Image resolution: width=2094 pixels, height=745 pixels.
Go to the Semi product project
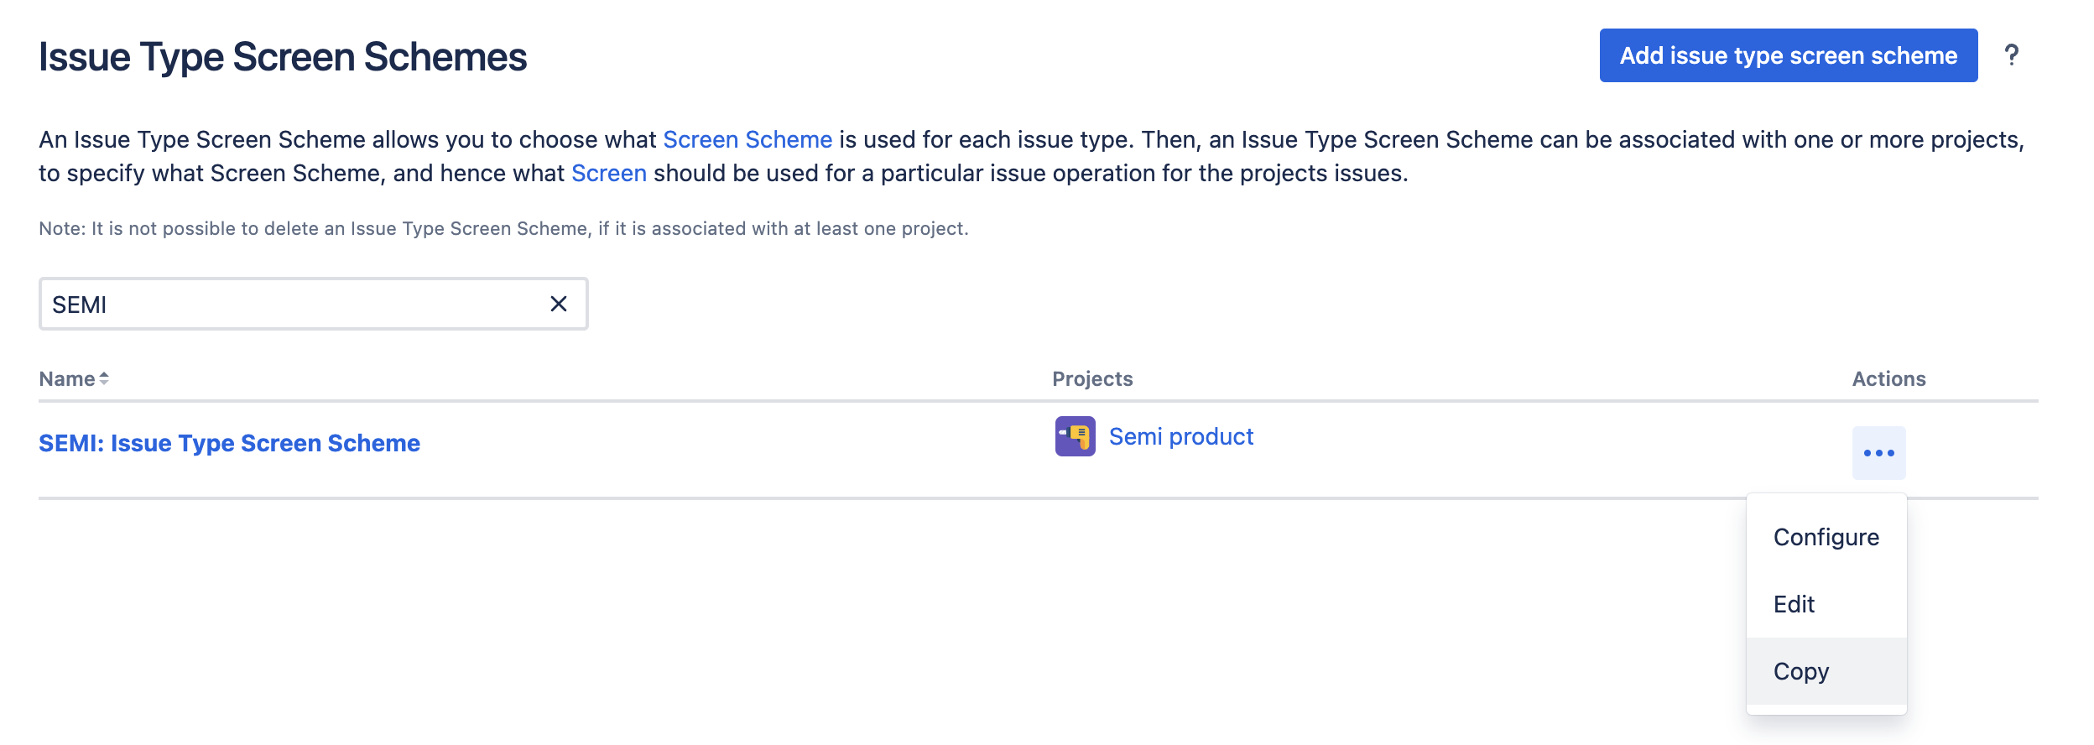[1180, 436]
